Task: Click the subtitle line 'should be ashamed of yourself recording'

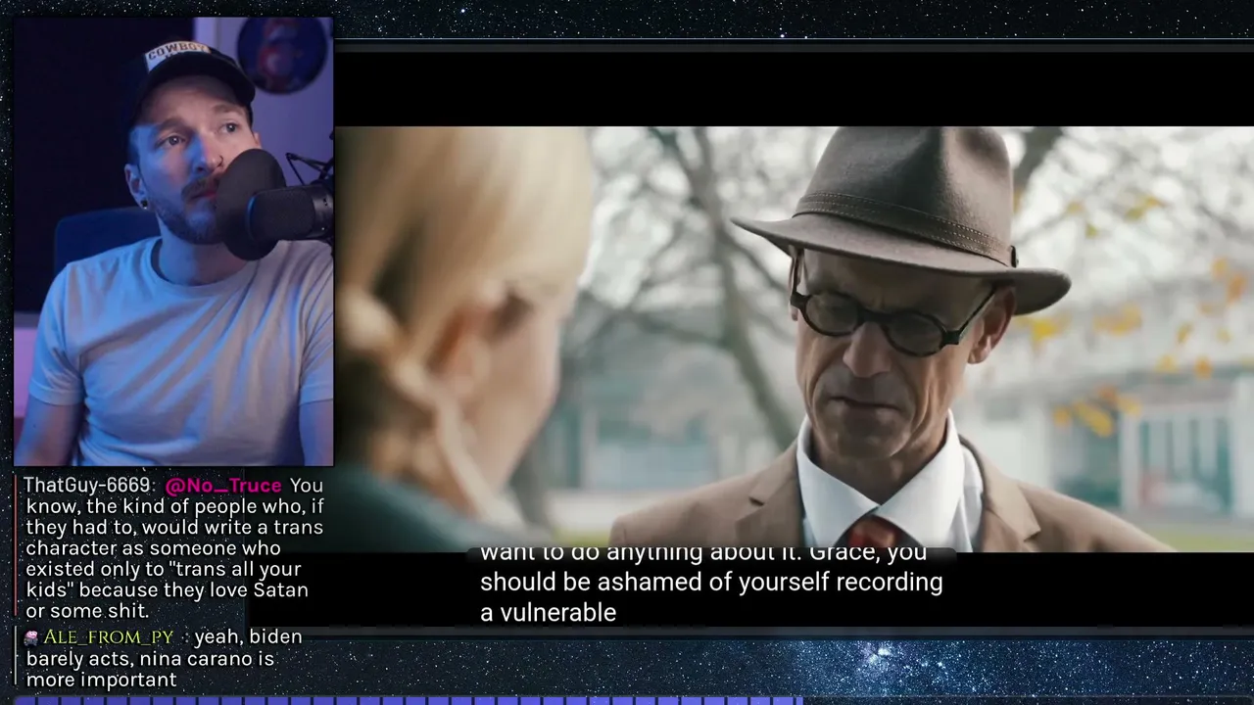Action: (711, 582)
